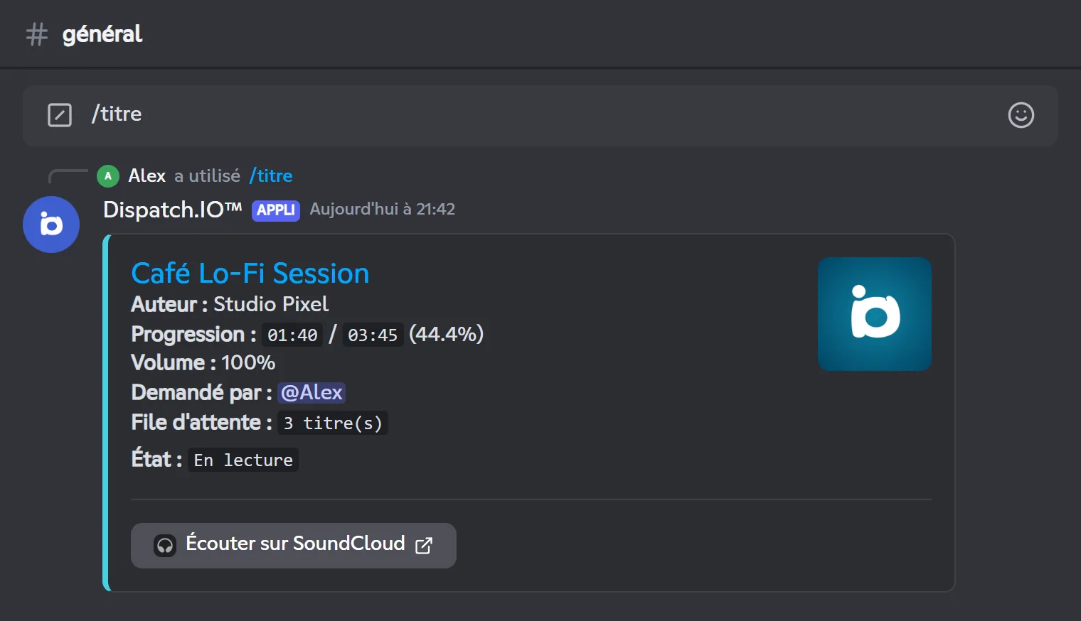This screenshot has width=1081, height=621.
Task: Click the Alex username in the reply line
Action: tap(147, 175)
